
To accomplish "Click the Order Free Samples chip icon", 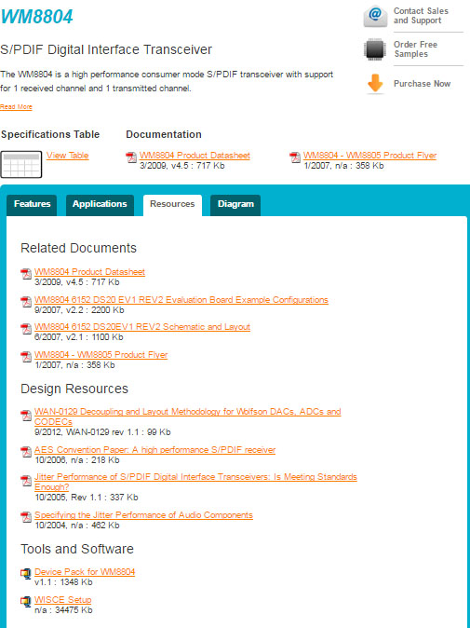I will (375, 49).
